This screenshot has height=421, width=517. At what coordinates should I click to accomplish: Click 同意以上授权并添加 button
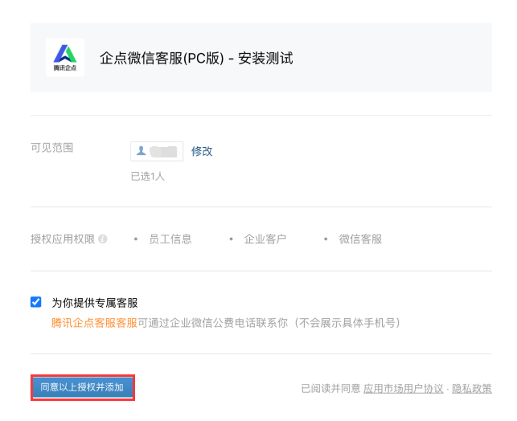(x=83, y=387)
